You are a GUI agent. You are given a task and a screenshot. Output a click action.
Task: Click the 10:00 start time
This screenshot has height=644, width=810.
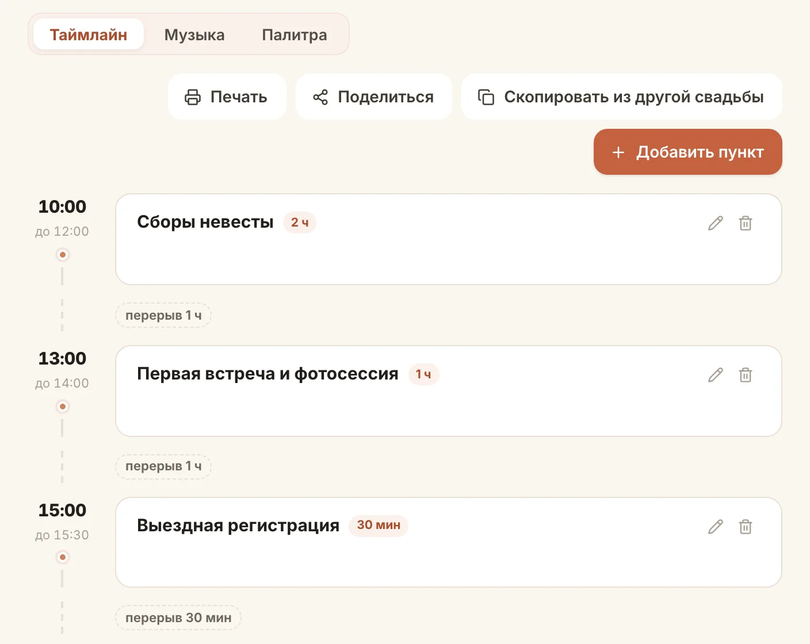point(62,206)
